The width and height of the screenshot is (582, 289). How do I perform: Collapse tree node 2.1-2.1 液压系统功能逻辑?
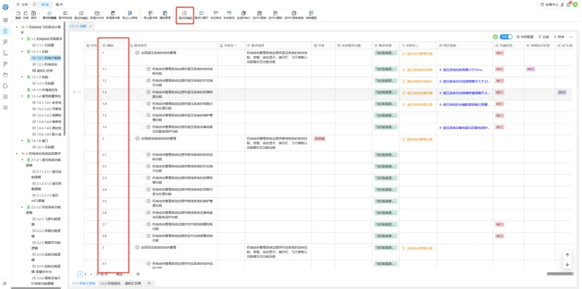point(22,160)
